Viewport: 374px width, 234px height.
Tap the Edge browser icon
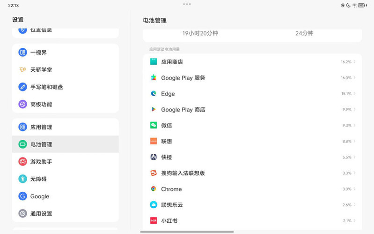[154, 93]
